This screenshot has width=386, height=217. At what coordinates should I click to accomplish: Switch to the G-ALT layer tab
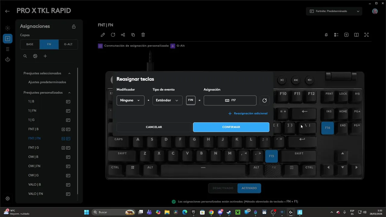click(68, 44)
